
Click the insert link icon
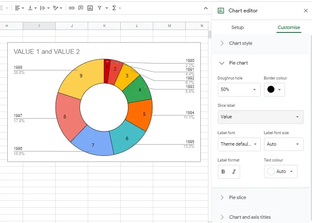tap(71, 8)
